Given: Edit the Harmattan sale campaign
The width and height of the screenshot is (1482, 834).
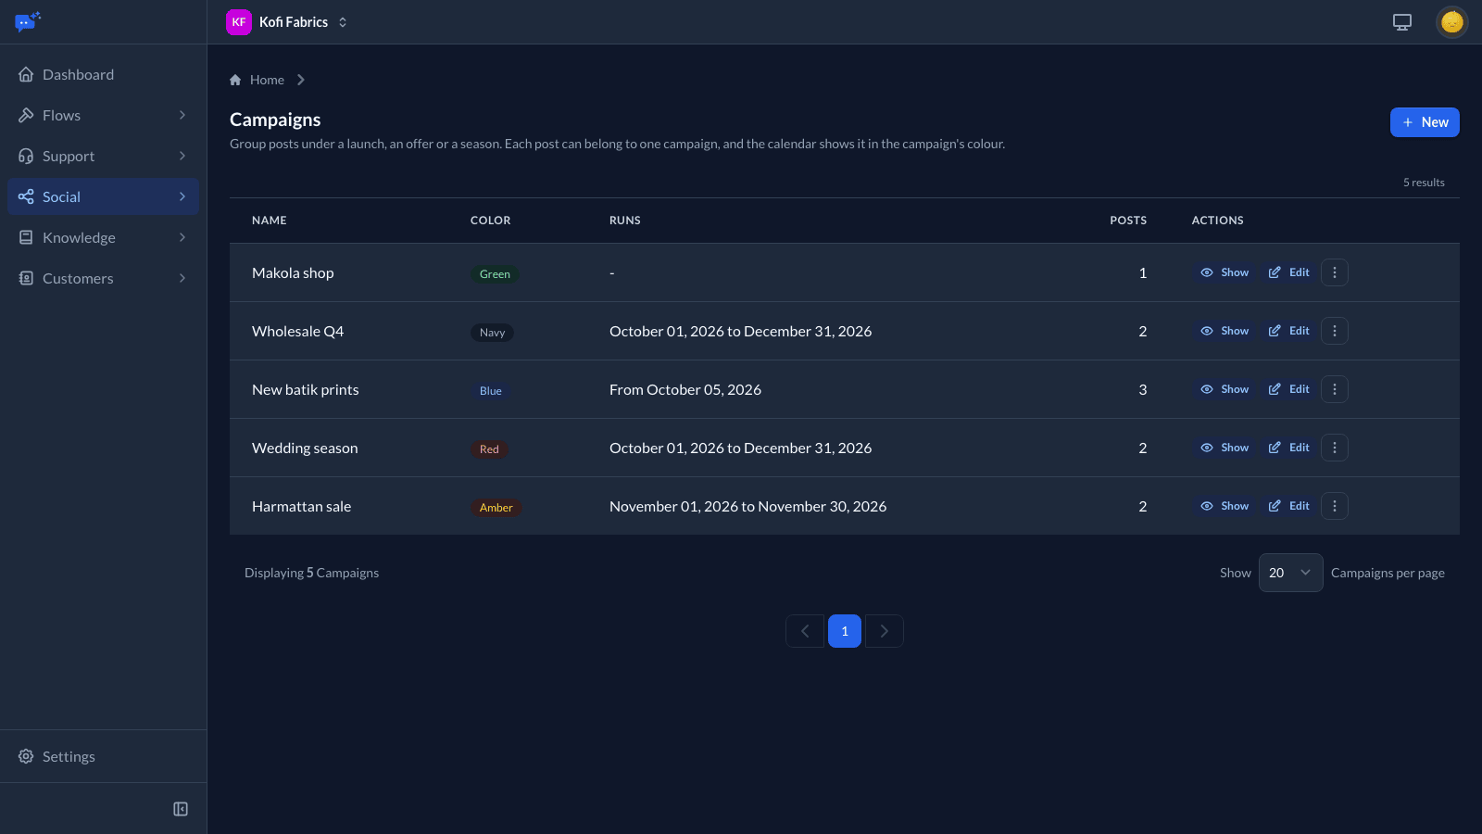Looking at the screenshot, I should tap(1288, 506).
